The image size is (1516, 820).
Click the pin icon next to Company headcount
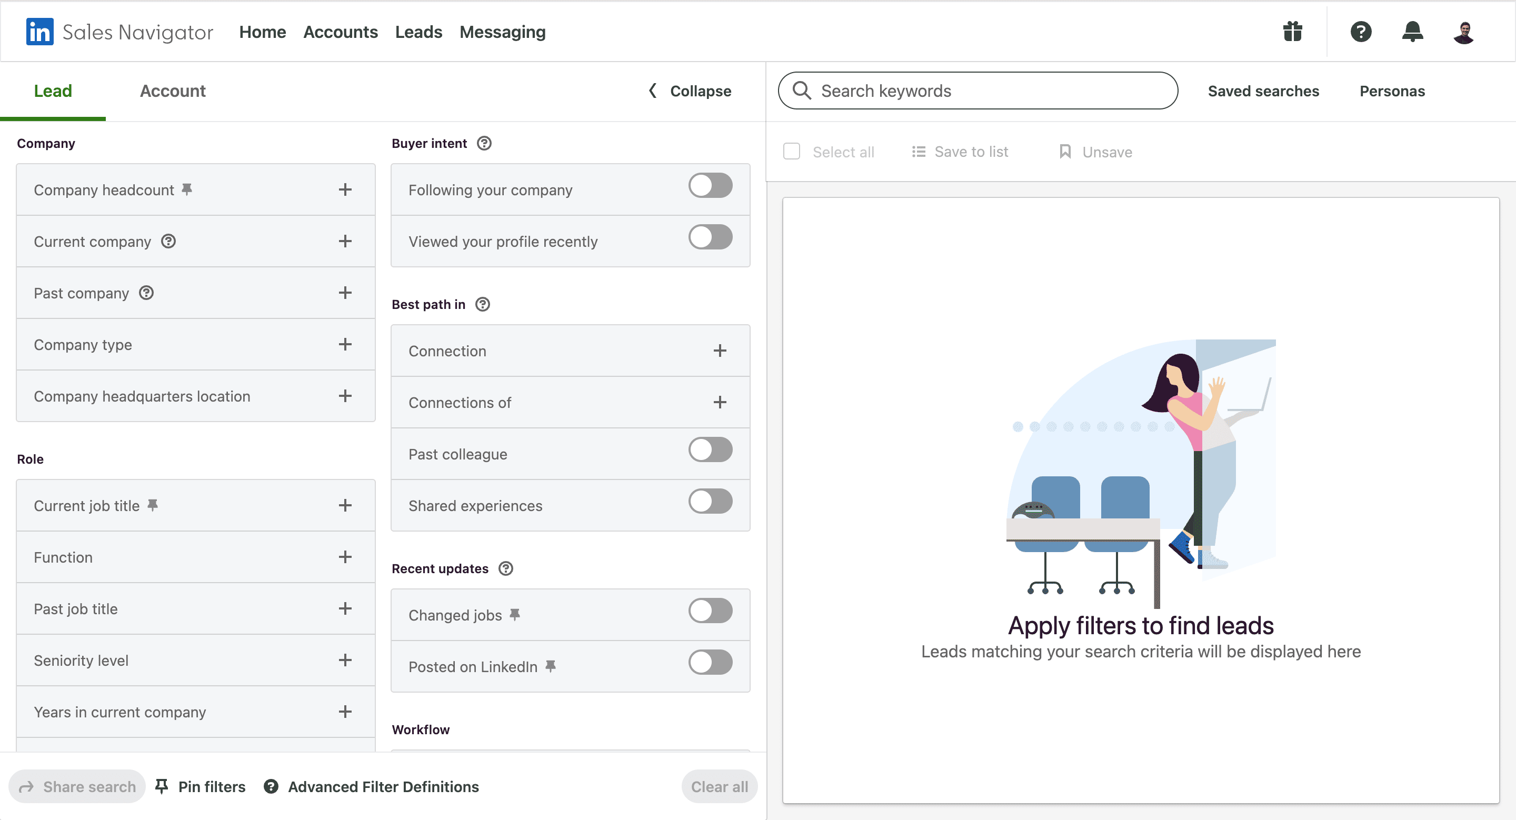pos(186,189)
